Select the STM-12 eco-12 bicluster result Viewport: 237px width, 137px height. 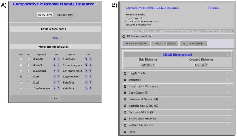tap(164, 44)
